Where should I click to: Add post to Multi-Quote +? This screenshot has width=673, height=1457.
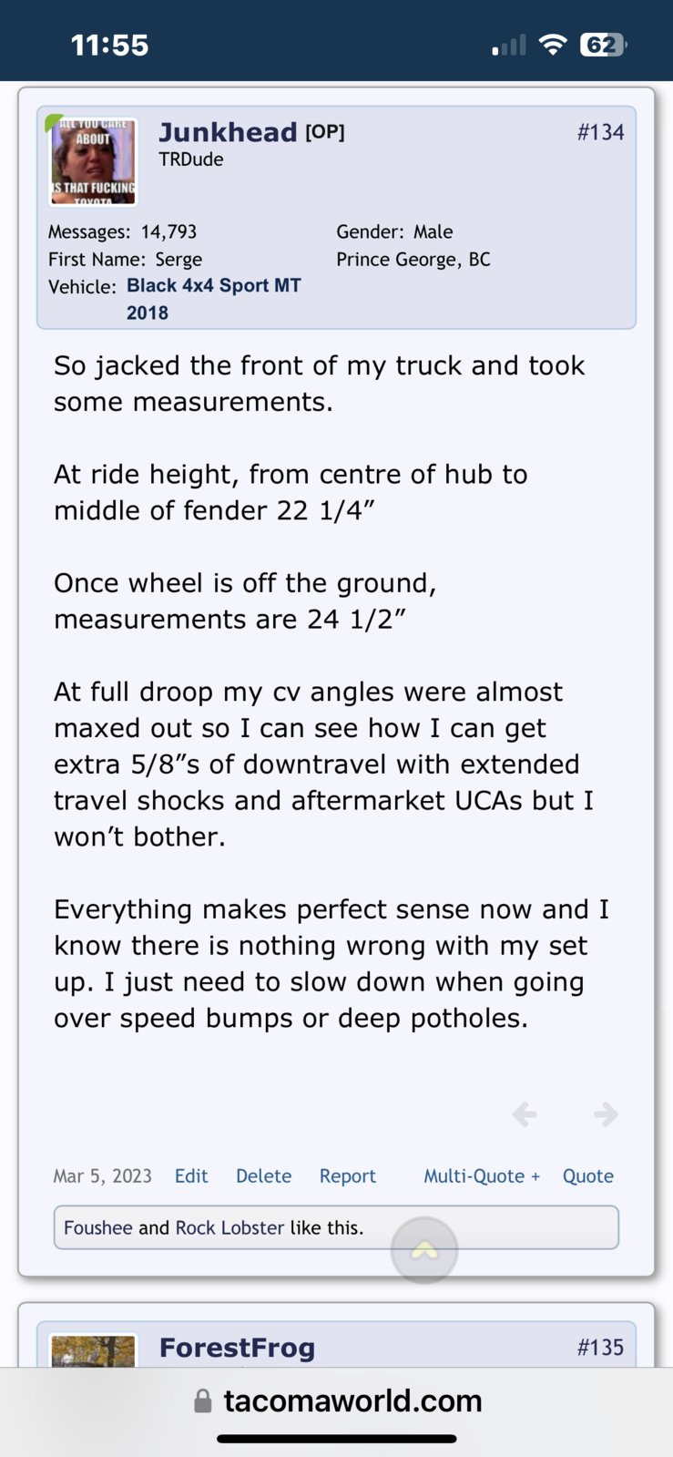pyautogui.click(x=482, y=1176)
